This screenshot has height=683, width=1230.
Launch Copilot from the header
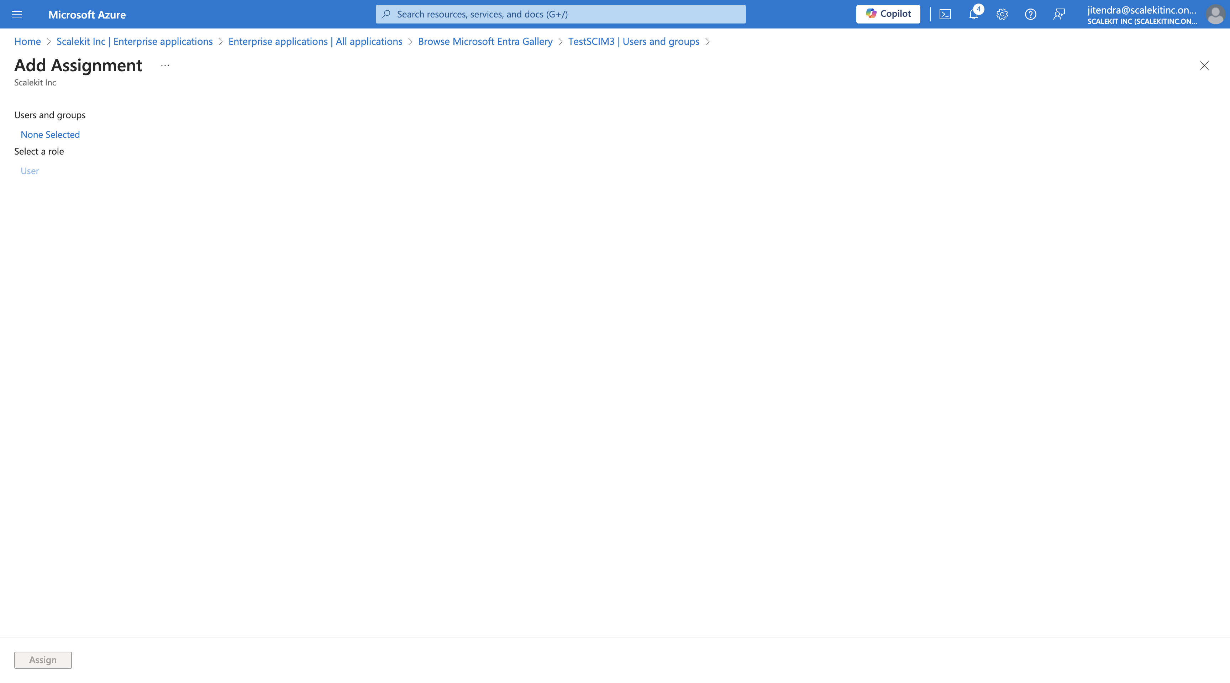pos(888,14)
